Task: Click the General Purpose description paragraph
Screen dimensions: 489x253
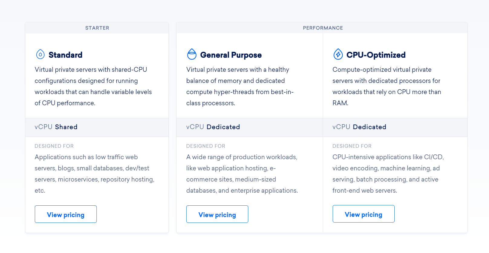Action: pos(240,86)
